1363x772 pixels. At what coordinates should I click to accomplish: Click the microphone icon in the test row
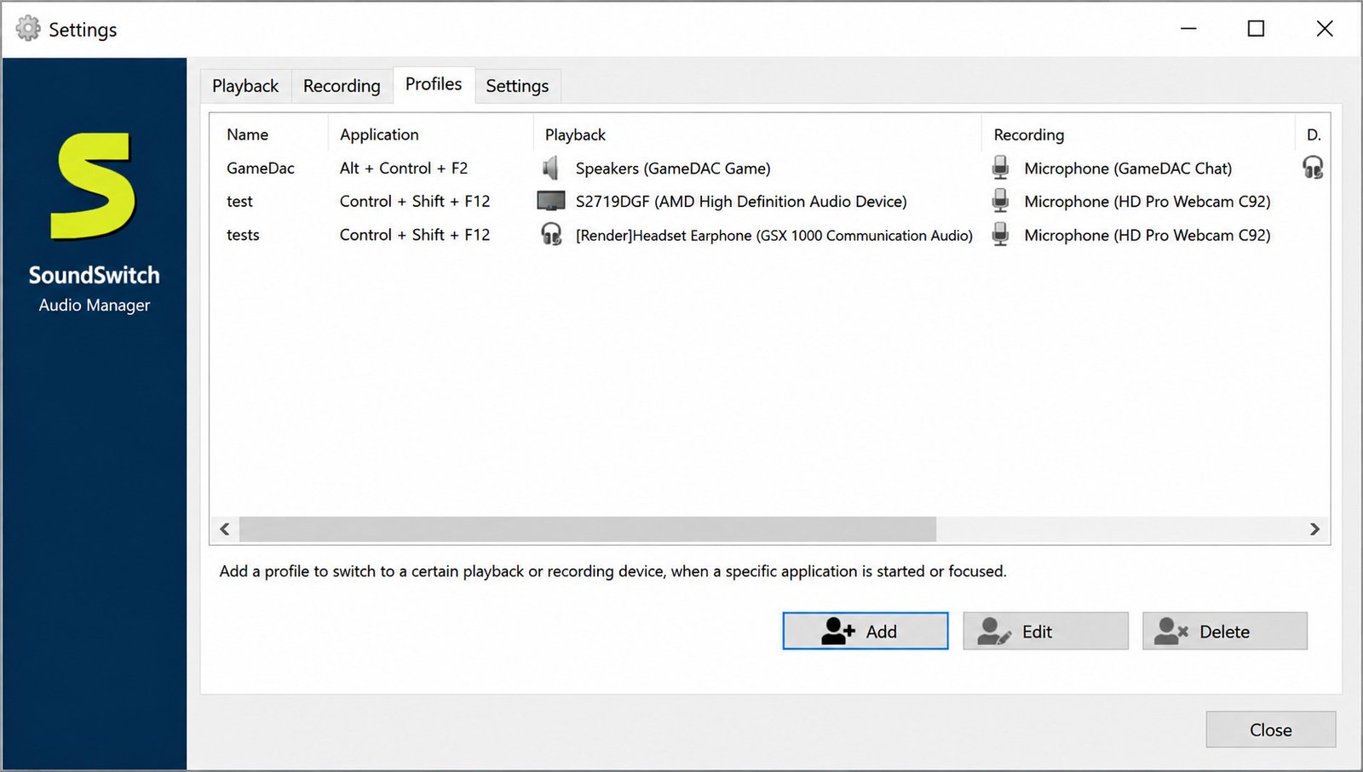[x=1000, y=201]
